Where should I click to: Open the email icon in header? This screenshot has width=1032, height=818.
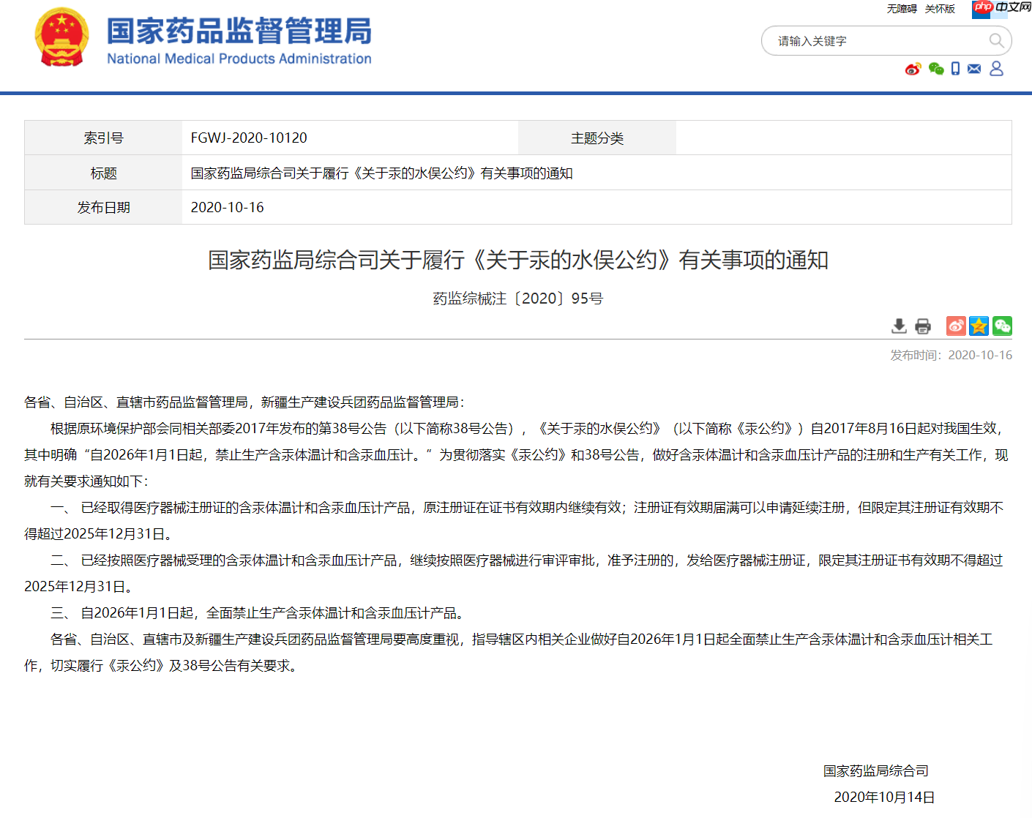click(x=973, y=69)
